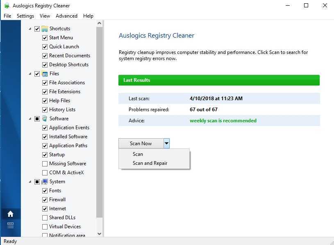Screen dimensions: 334x245
Task: Click the Software category icon
Action: [45, 119]
